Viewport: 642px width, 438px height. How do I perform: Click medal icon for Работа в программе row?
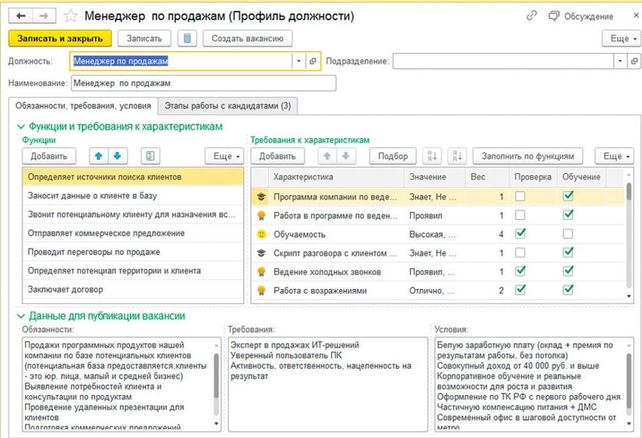point(261,216)
